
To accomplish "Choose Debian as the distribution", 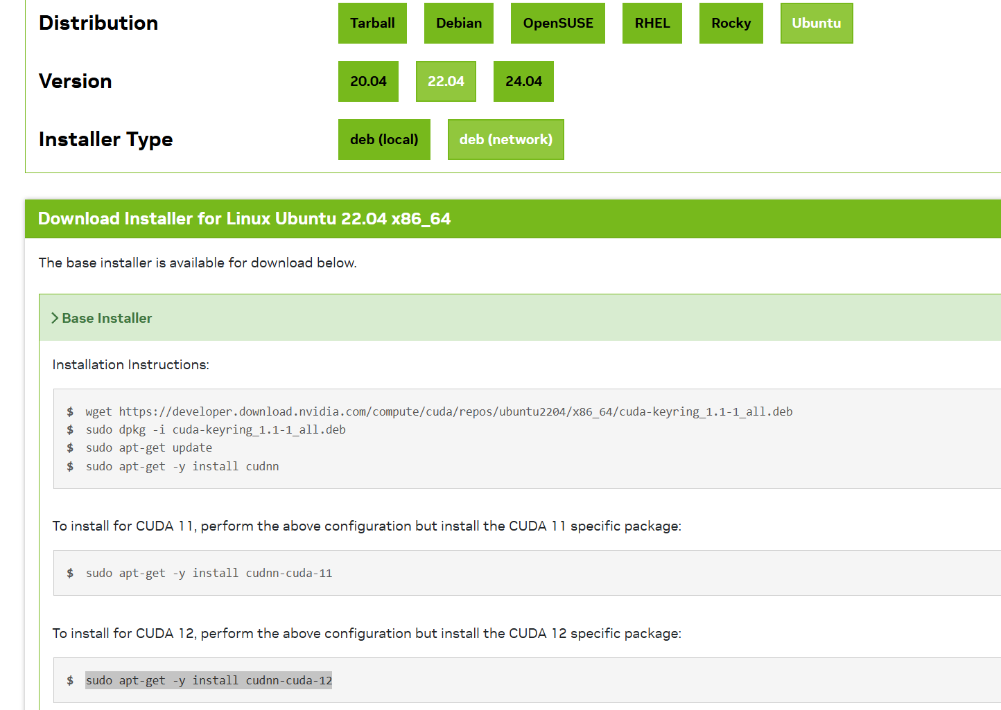I will tap(459, 23).
